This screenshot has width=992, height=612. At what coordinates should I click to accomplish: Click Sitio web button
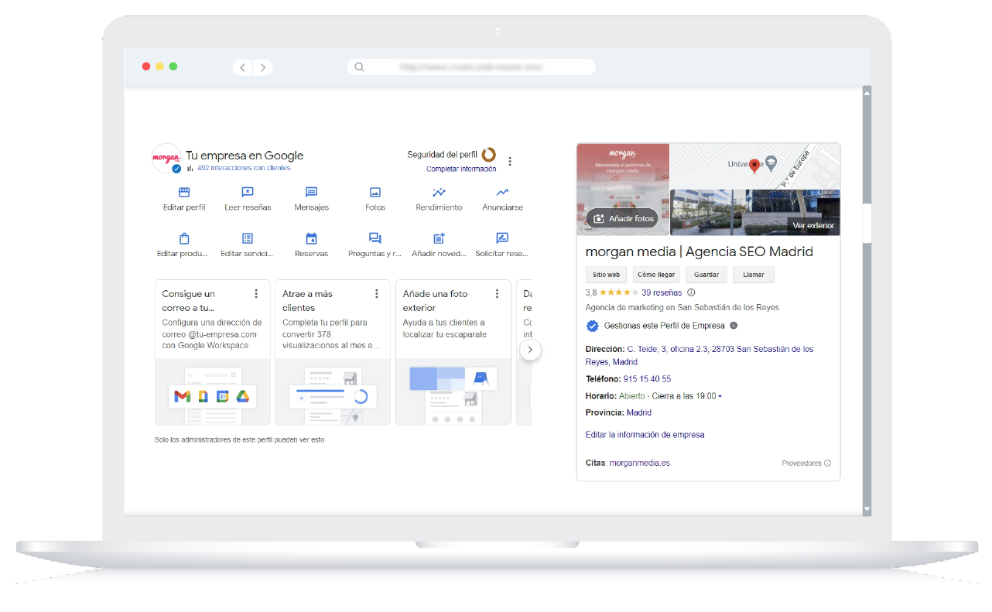(x=606, y=275)
